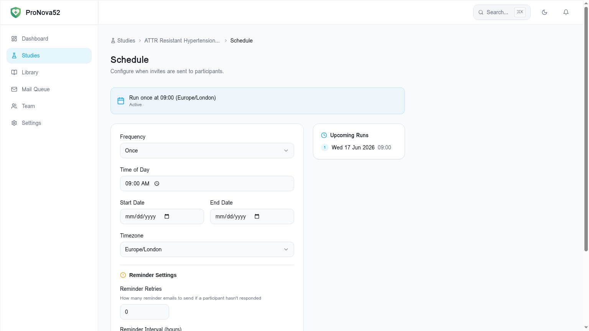The height and width of the screenshot is (331, 589).
Task: Open the Settings page label
Action: tap(31, 123)
